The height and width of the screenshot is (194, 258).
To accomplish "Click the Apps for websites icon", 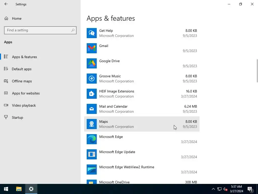I will pos(6,93).
